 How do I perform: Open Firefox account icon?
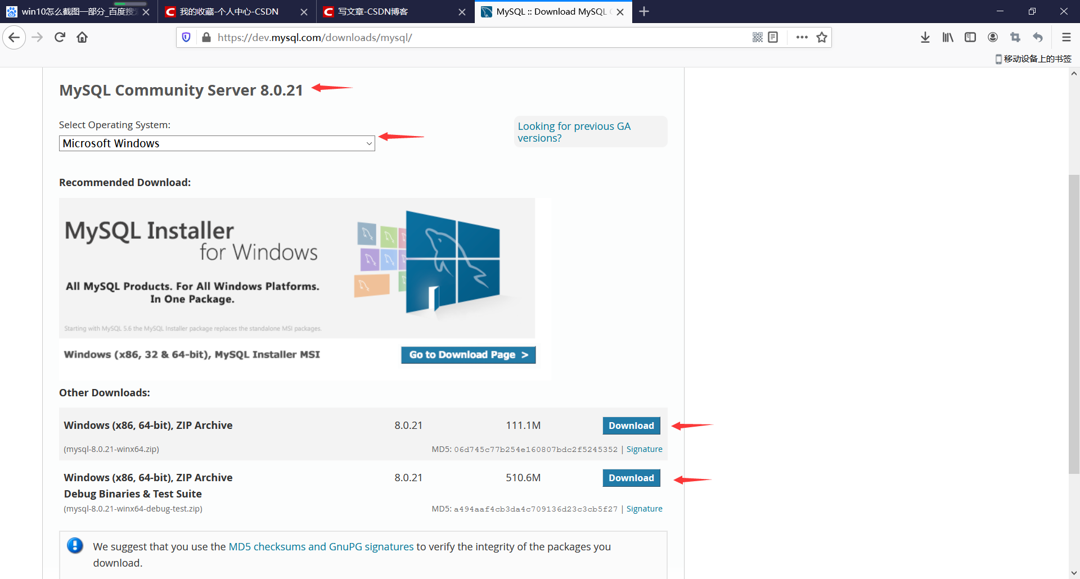[x=993, y=37]
